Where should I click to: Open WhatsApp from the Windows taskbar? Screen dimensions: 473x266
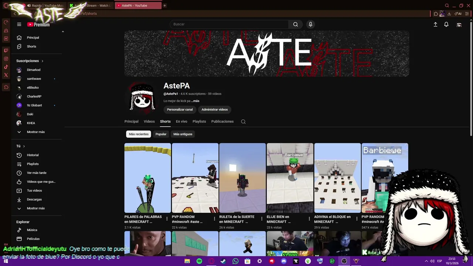(235, 261)
